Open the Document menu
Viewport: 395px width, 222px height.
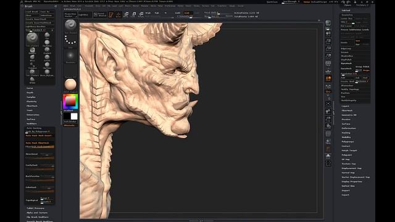(x=89, y=6)
